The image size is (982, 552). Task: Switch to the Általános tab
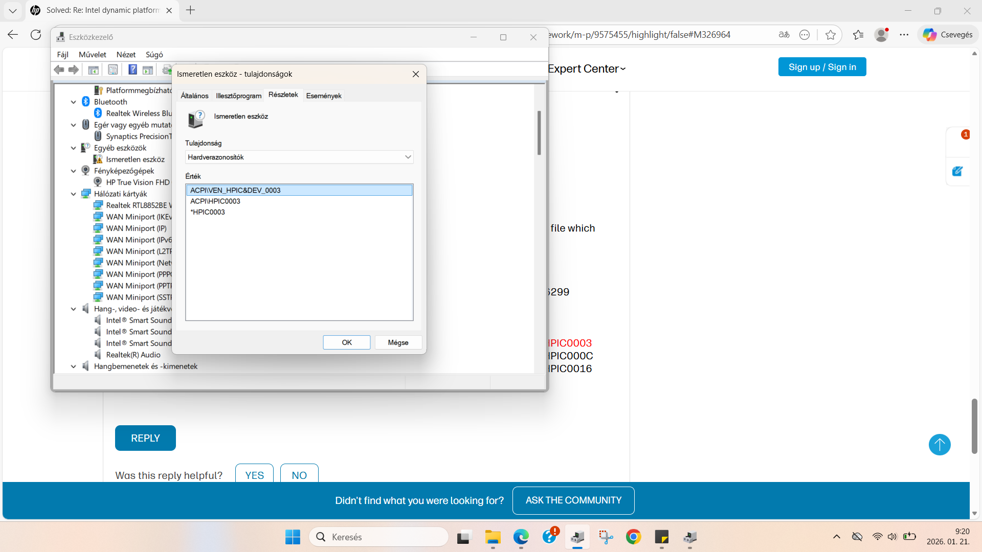(x=194, y=96)
